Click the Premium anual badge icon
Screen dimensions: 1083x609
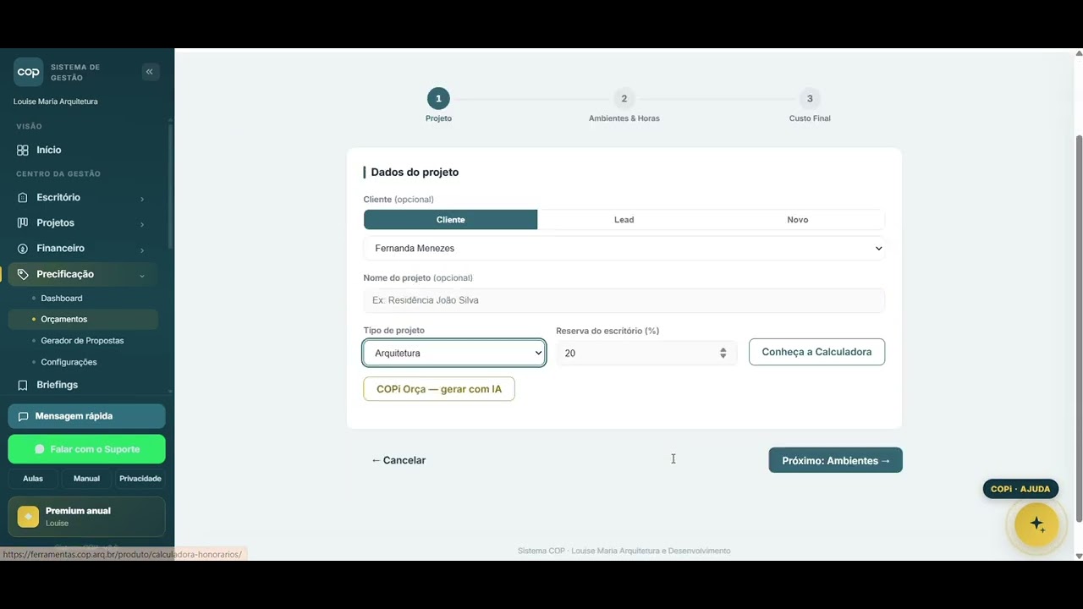pos(28,517)
